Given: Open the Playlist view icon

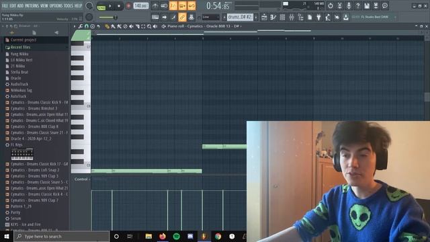Looking at the screenshot, I should coord(264,17).
